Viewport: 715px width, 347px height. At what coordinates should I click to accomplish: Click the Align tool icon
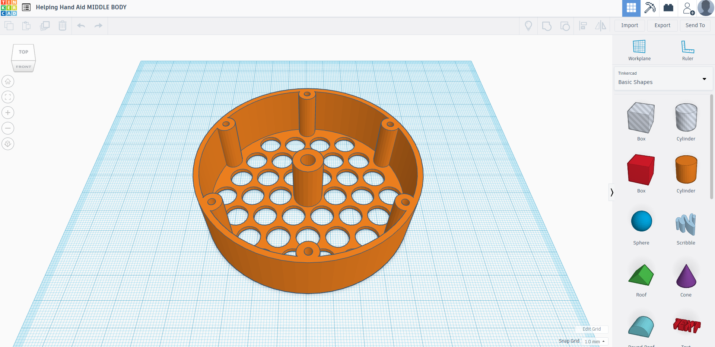(x=583, y=26)
